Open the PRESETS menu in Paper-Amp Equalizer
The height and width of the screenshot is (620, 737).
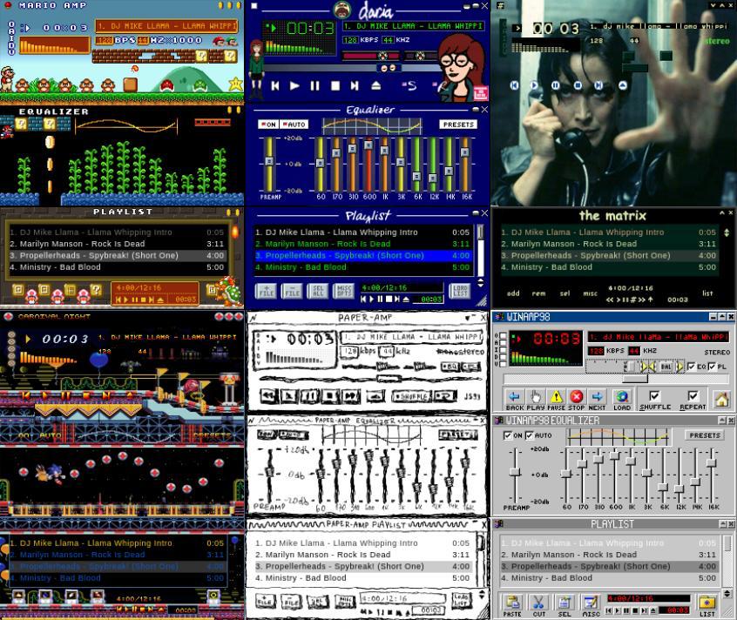click(x=457, y=435)
